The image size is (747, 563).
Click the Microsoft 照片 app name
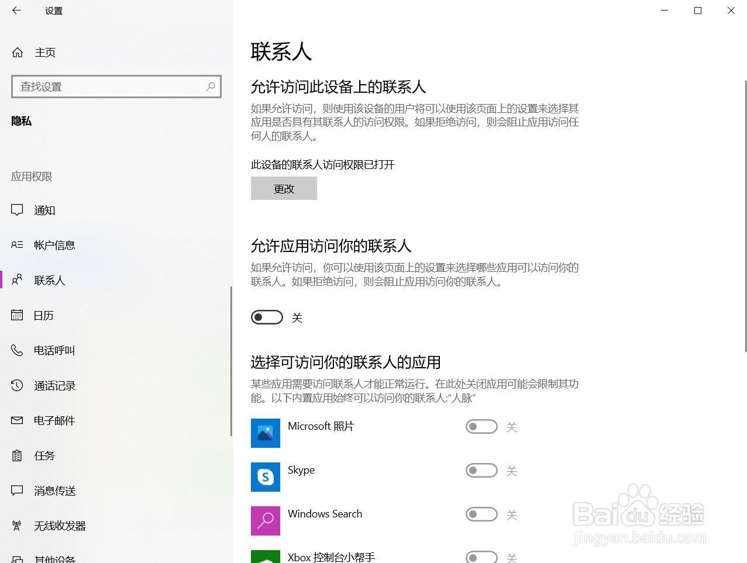[x=321, y=426]
